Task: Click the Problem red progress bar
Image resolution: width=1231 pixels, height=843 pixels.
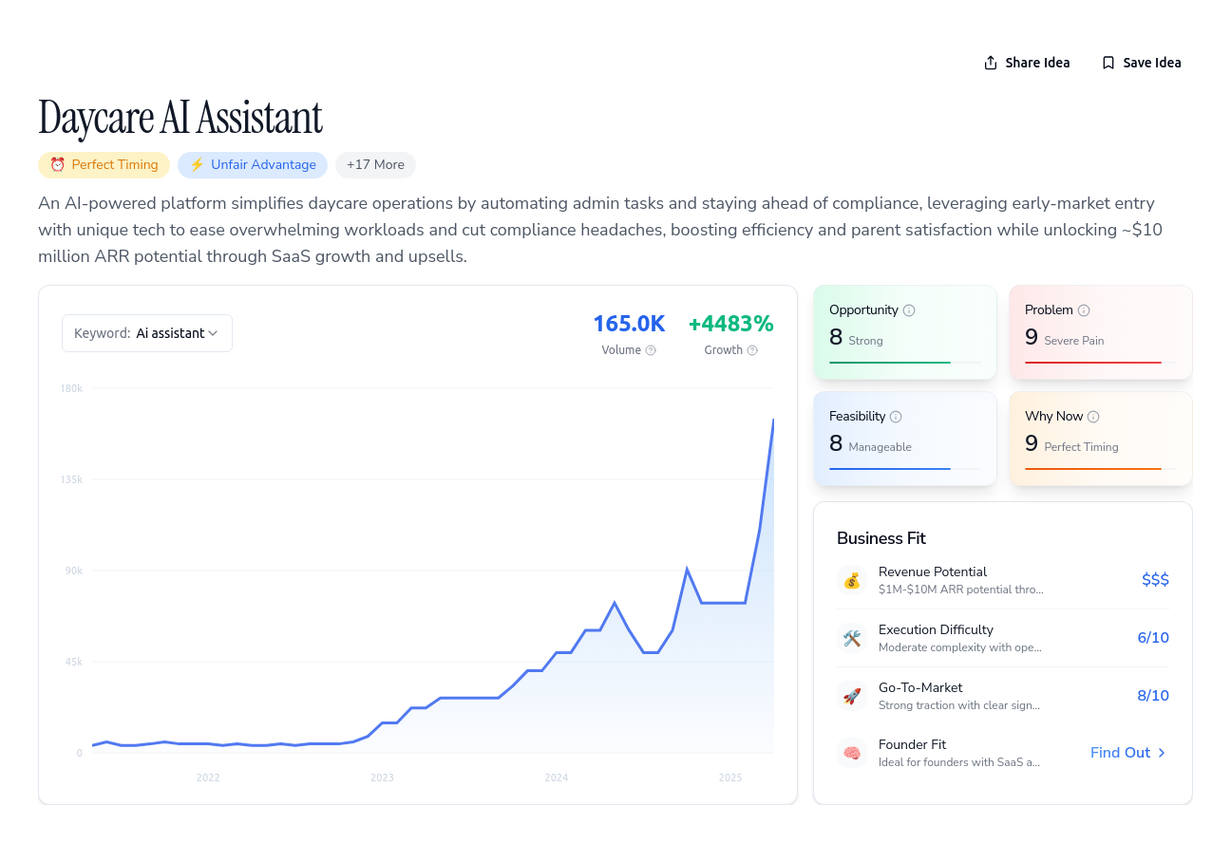Action: 1093,363
